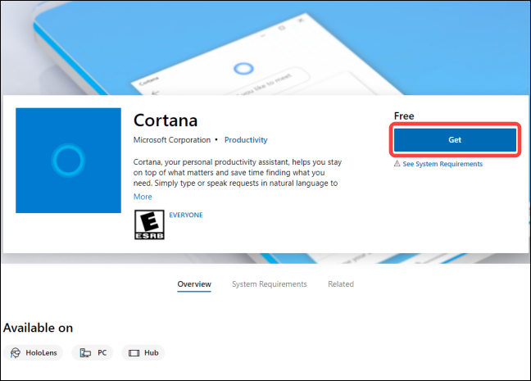Click the blue Cortana app logo tile
This screenshot has width=531, height=381.
[x=68, y=160]
